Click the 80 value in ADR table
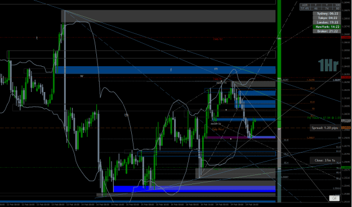The image size is (352, 207). (x=337, y=8)
